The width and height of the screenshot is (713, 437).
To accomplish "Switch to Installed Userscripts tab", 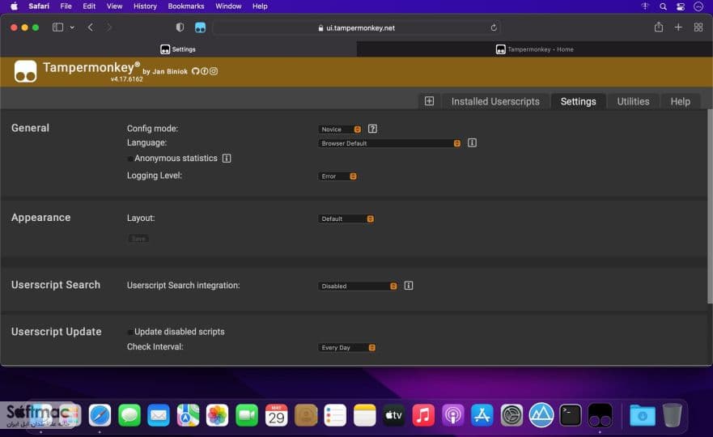I will point(495,101).
